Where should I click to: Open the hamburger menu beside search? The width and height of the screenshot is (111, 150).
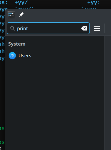(x=97, y=29)
